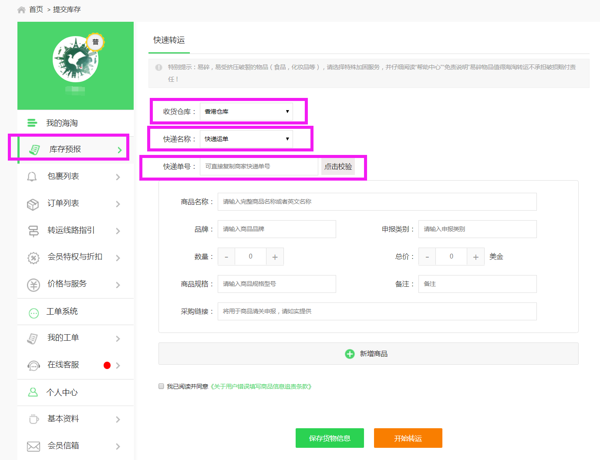Check the 我已阅读并同意 agreement checkbox
The width and height of the screenshot is (600, 460).
[161, 386]
